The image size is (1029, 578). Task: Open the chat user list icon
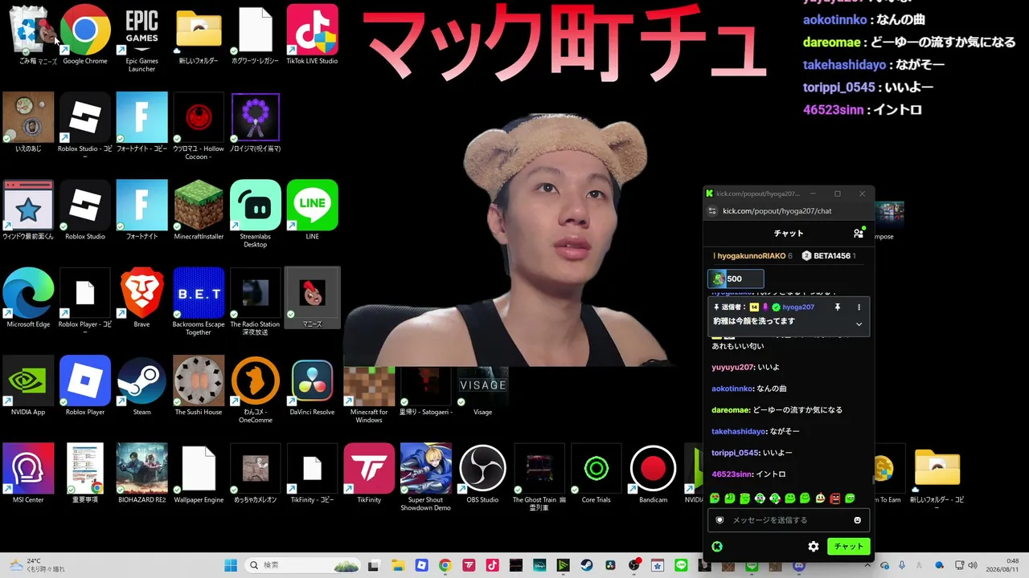tap(859, 233)
